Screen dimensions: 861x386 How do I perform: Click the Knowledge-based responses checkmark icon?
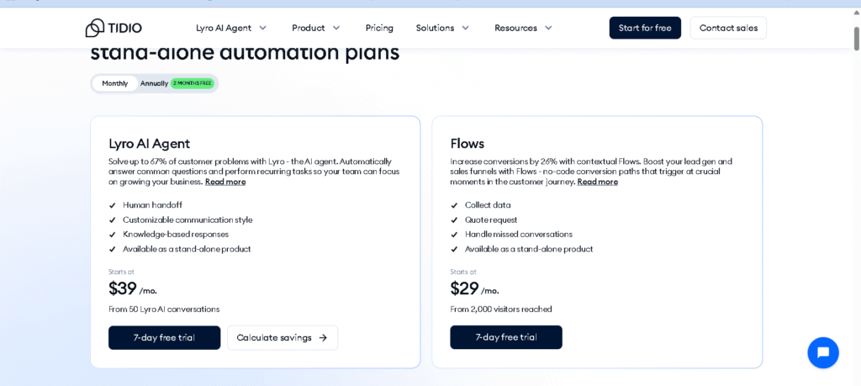[x=113, y=235]
